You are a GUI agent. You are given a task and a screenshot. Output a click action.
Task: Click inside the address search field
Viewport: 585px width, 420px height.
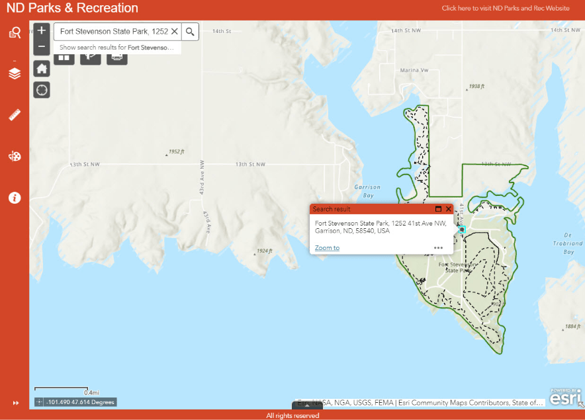click(112, 32)
